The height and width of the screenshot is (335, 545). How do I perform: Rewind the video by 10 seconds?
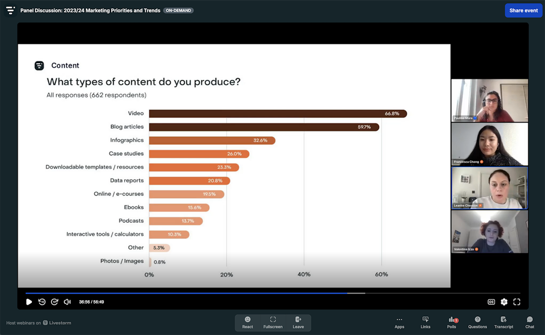point(42,302)
